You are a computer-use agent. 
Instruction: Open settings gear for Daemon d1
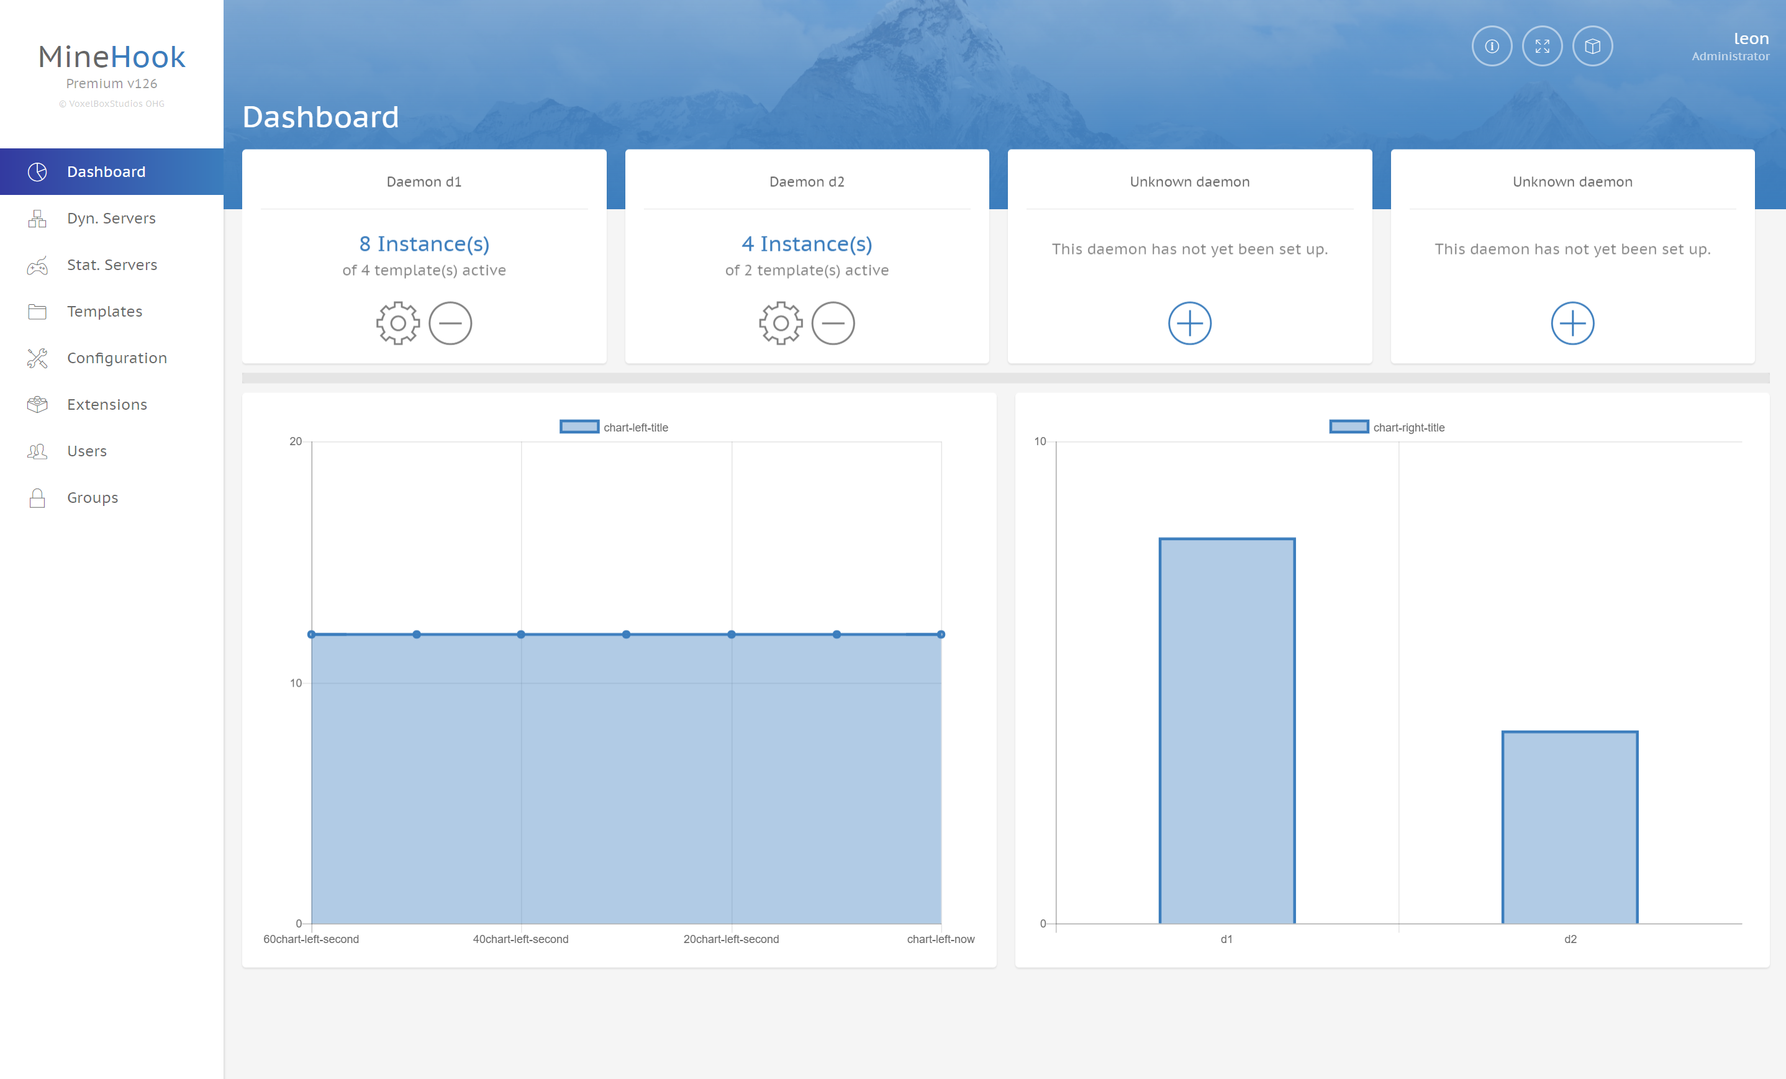tap(398, 323)
